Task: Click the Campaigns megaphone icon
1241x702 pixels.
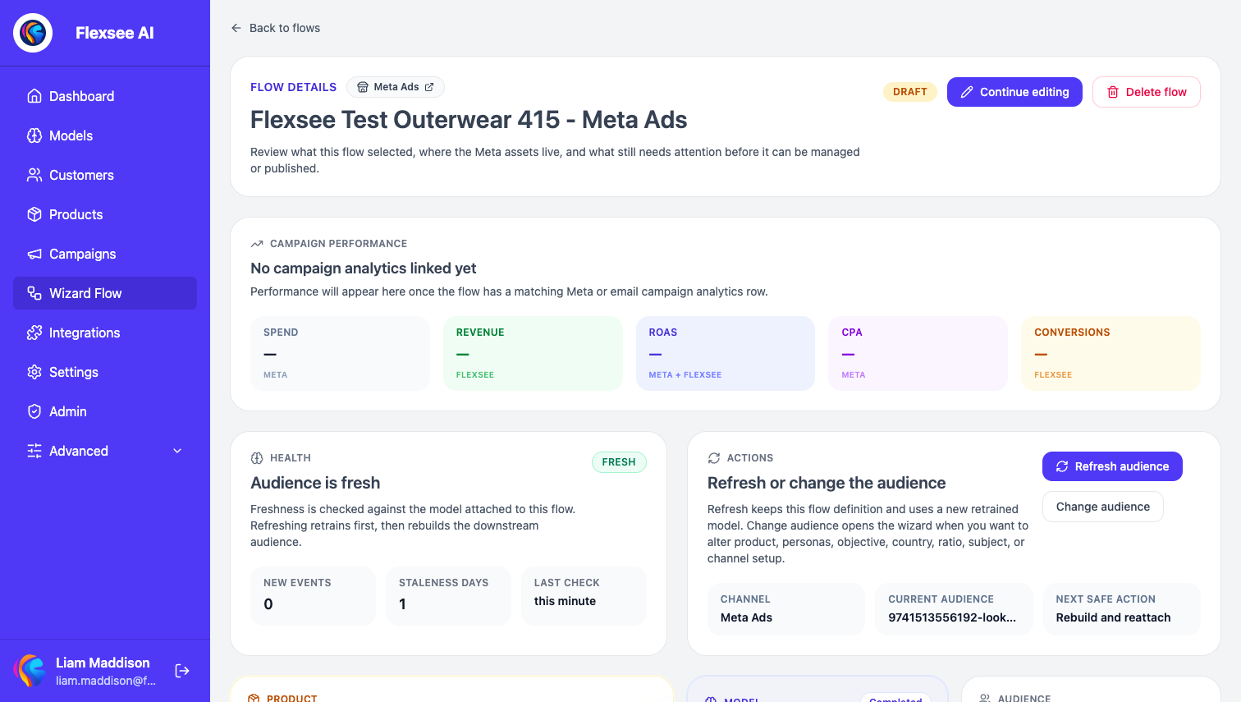Action: (34, 254)
